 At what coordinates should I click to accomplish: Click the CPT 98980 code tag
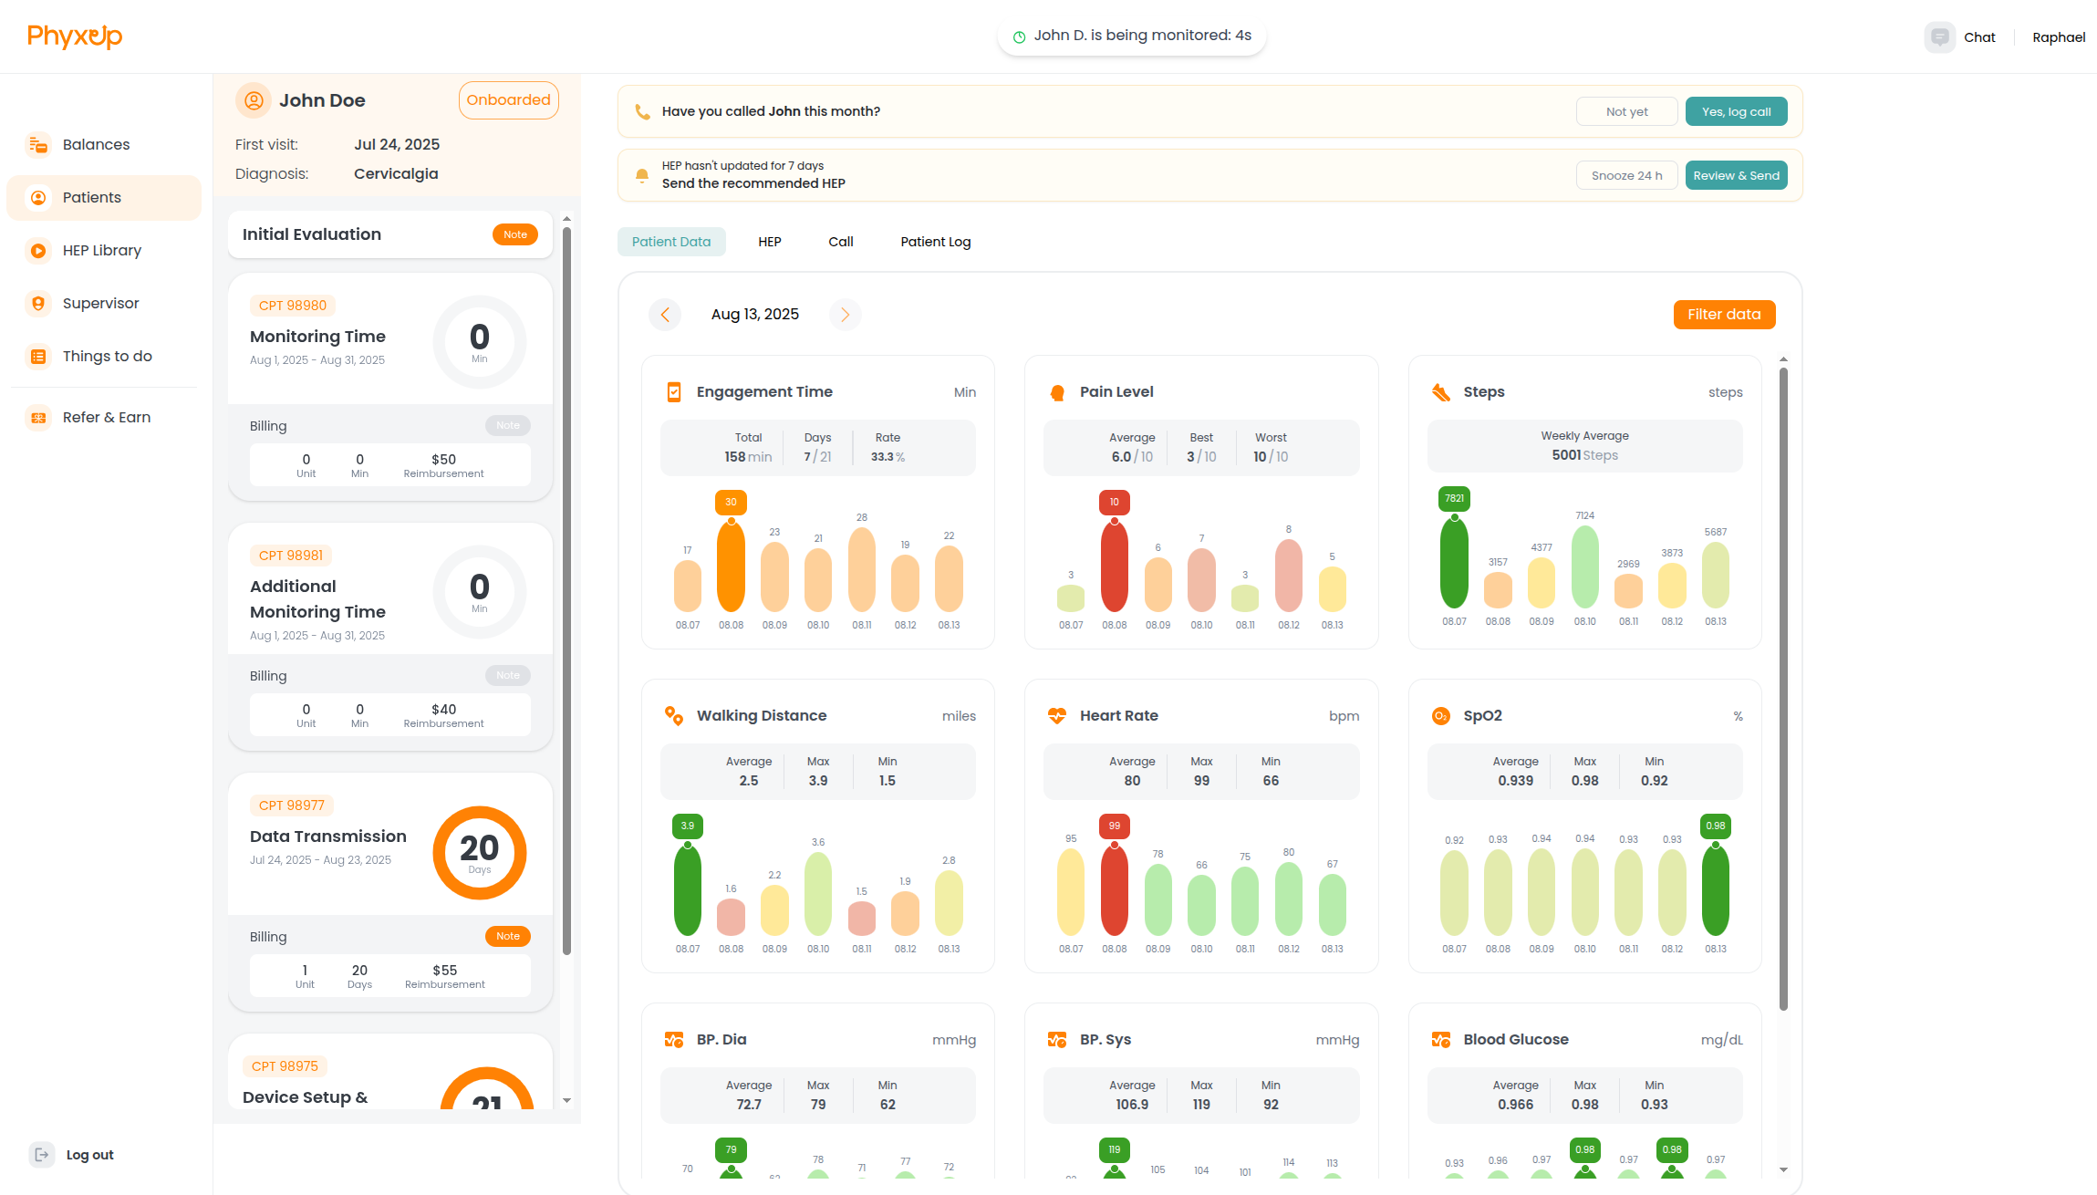293,306
